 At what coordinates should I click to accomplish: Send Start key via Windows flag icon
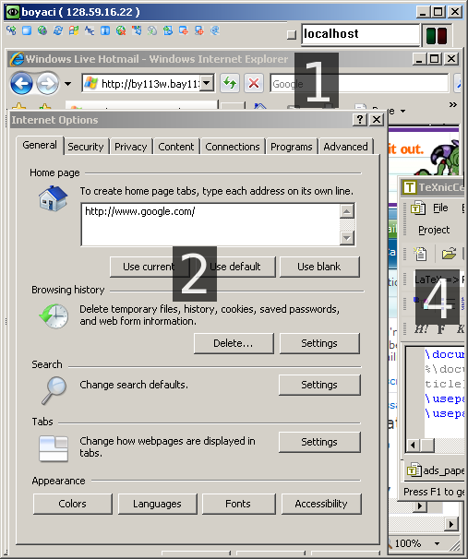[74, 30]
